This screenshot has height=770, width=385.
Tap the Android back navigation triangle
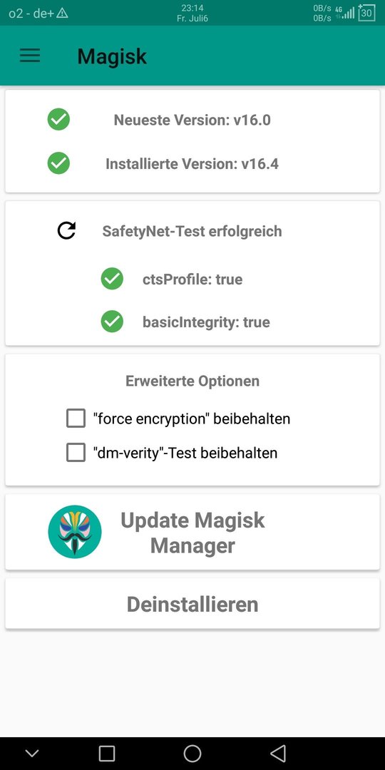pos(278,753)
